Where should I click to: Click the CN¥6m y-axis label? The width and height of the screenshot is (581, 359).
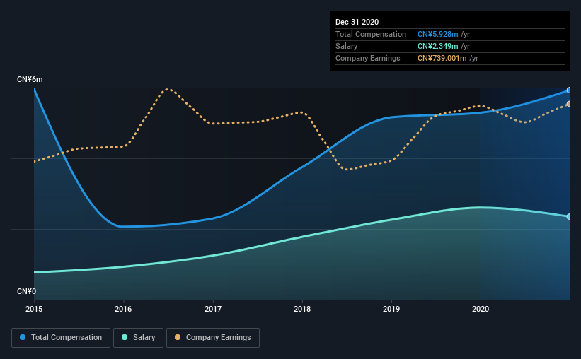[30, 80]
